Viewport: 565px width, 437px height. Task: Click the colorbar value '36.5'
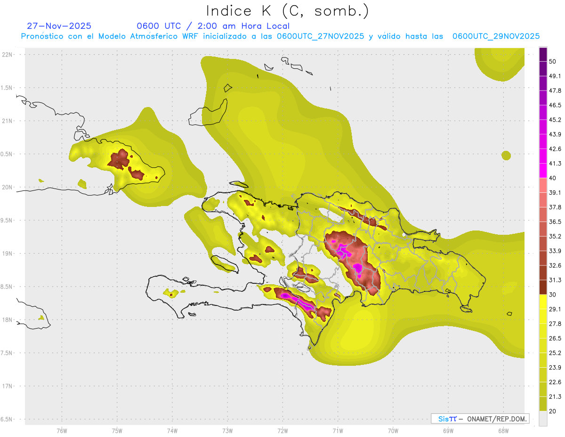(555, 222)
